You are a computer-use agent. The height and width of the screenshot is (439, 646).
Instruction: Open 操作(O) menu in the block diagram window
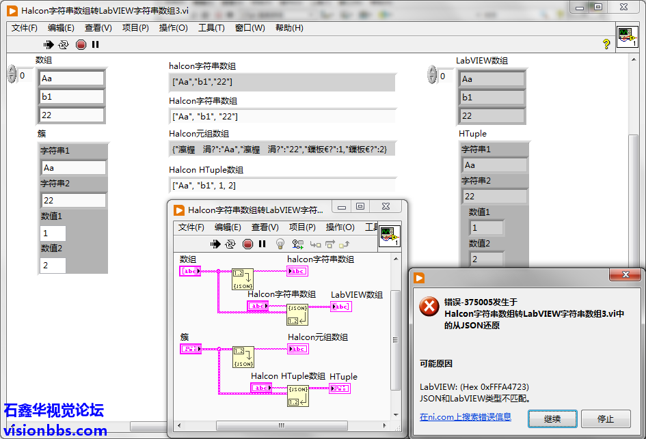click(x=340, y=227)
